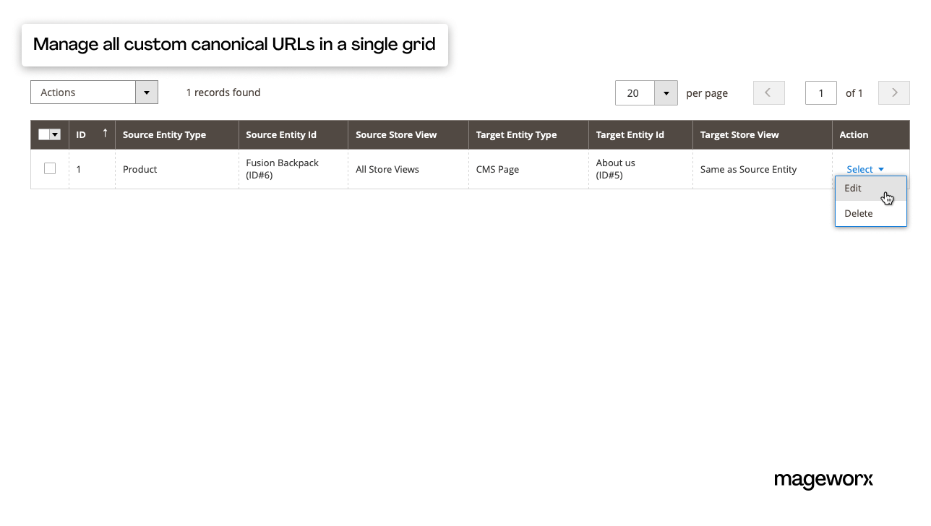
Task: Click the next page arrow button
Action: coord(894,92)
